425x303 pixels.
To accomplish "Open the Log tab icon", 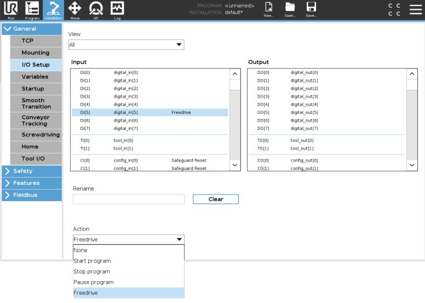I will [117, 9].
